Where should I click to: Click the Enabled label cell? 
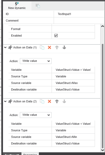click(x=30, y=36)
